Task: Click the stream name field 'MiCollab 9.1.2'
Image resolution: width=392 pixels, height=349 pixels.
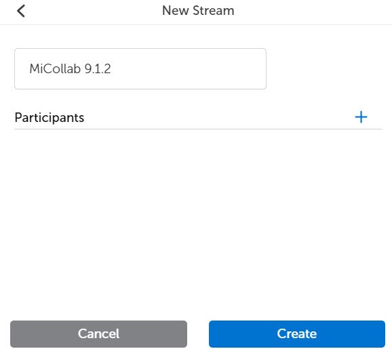Action: click(140, 68)
